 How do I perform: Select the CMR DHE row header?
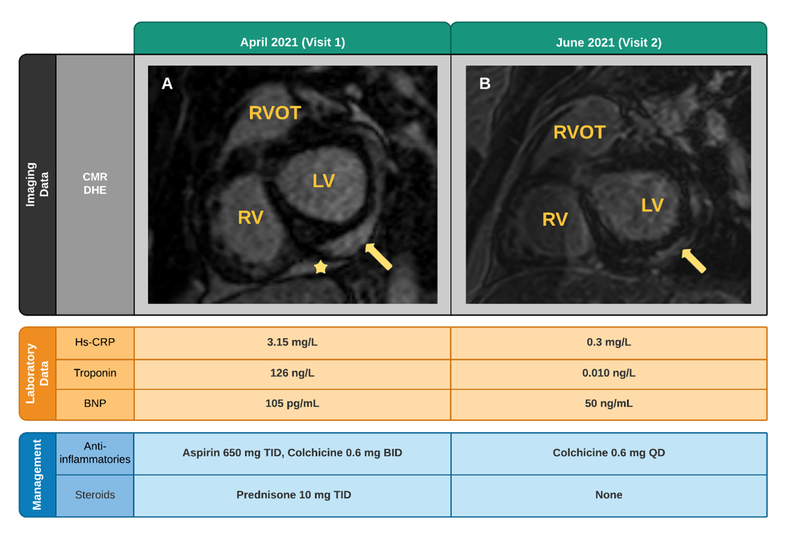coord(95,184)
